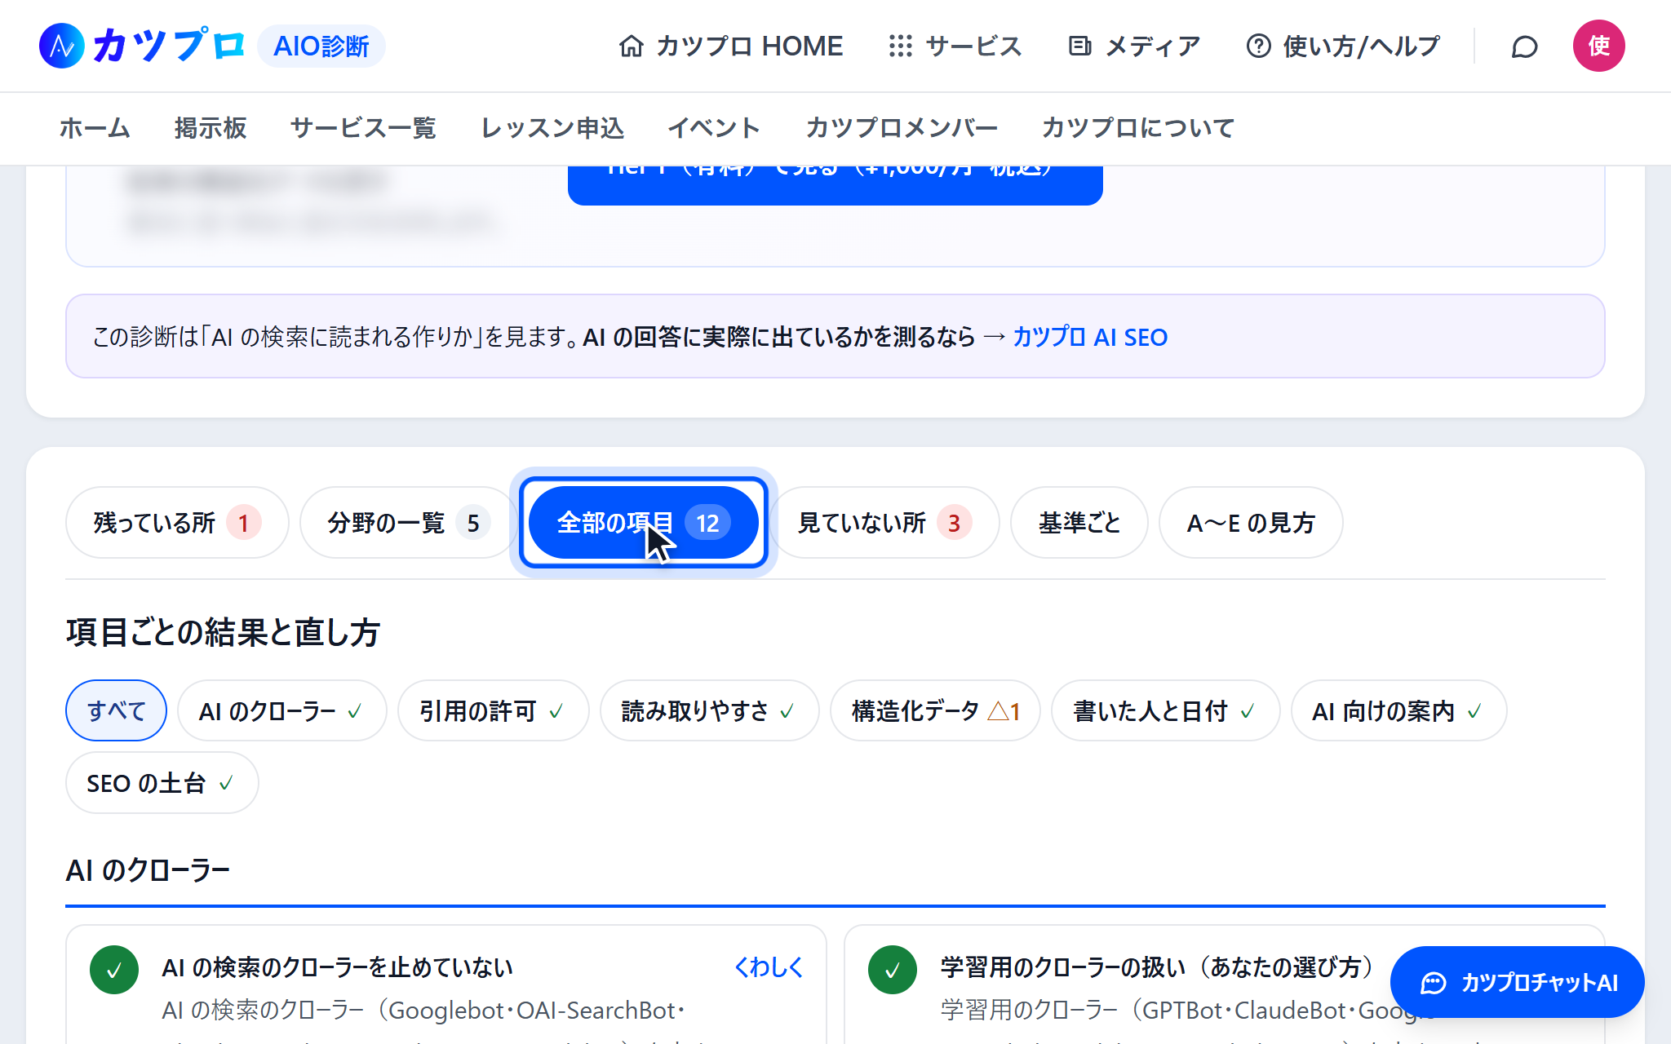Open the サービス grid menu
Viewport: 1671px width, 1044px height.
click(x=955, y=46)
